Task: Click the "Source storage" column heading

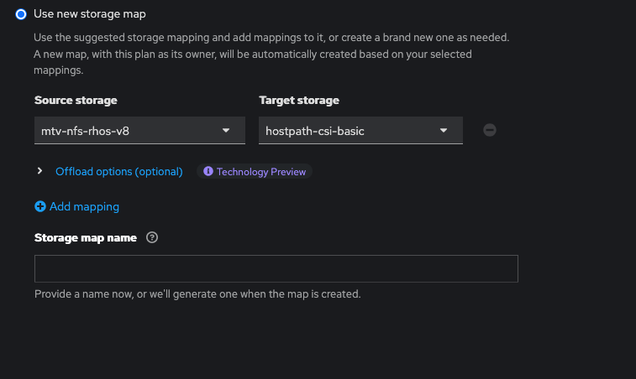Action: [76, 100]
